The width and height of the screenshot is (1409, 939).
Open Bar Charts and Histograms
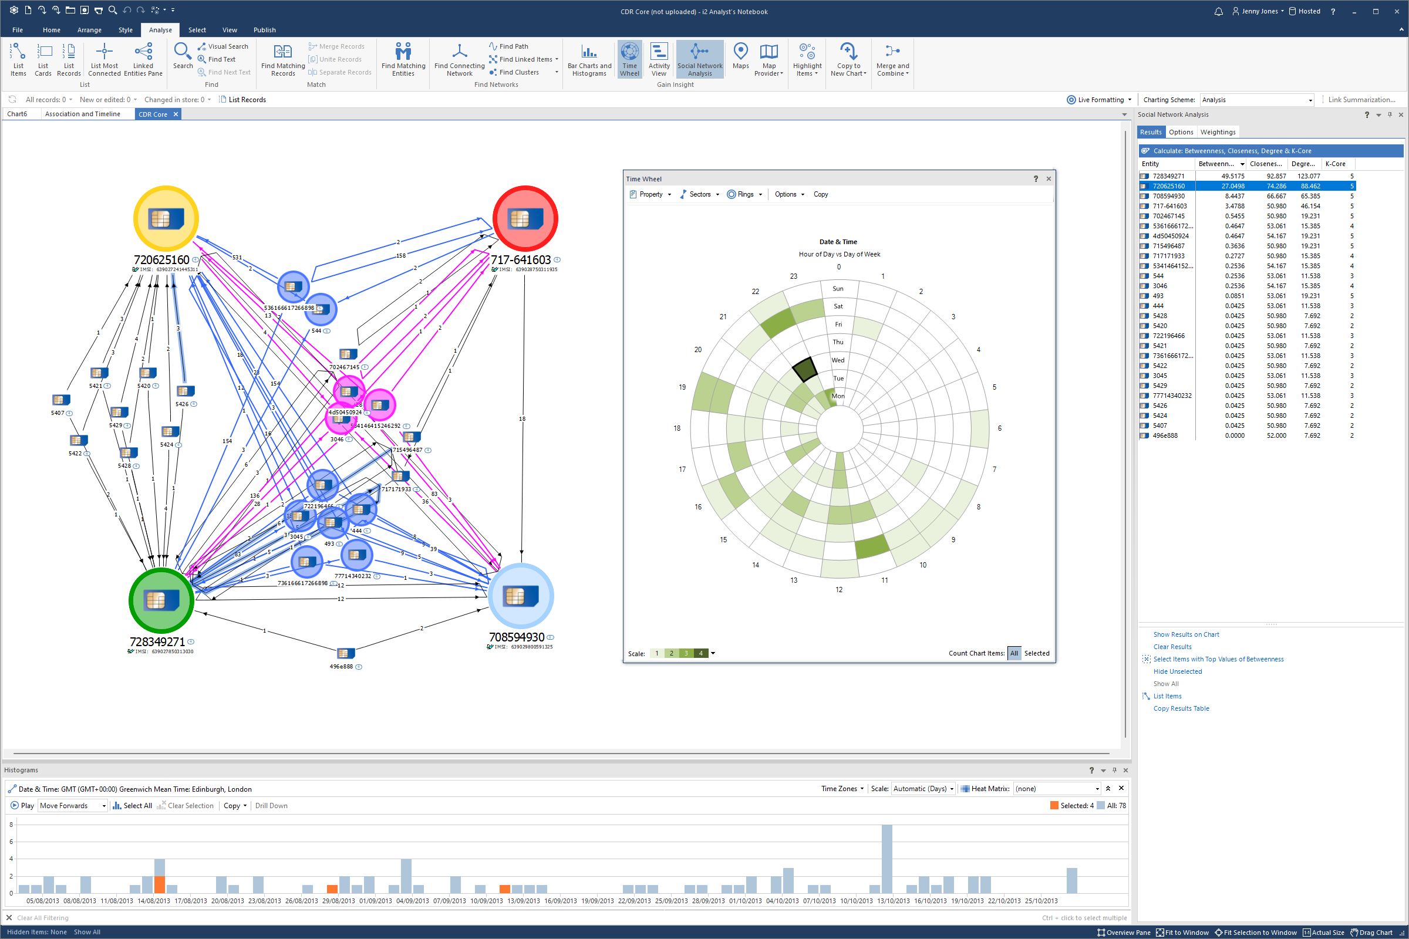click(588, 59)
